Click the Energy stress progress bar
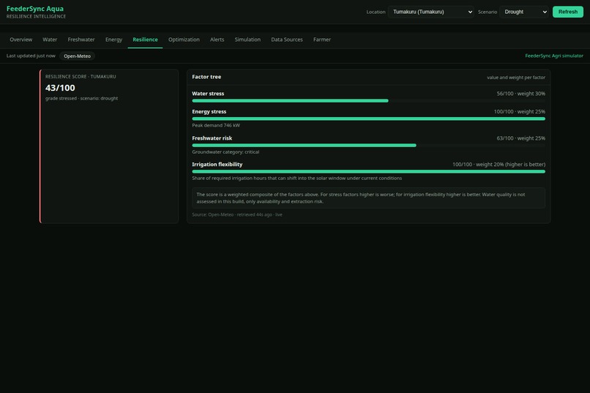 tap(368, 119)
